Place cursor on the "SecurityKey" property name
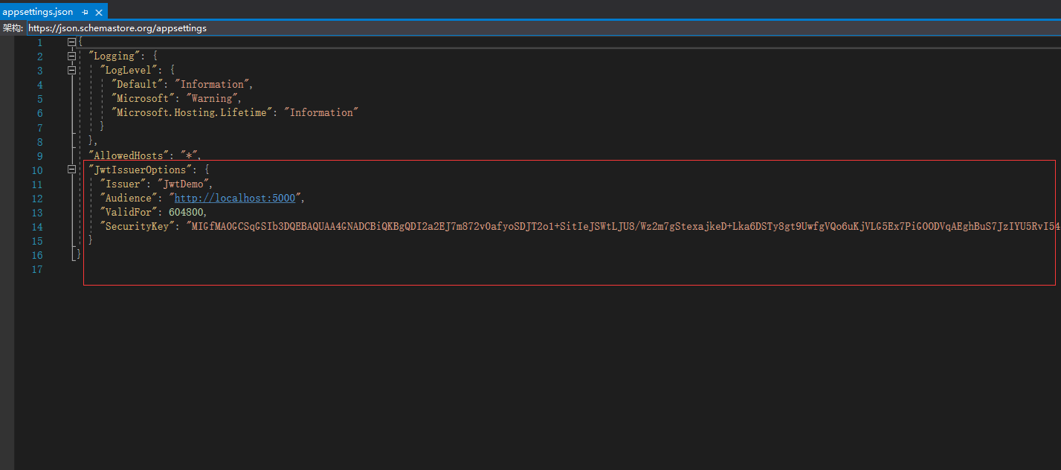1061x470 pixels. (x=137, y=227)
